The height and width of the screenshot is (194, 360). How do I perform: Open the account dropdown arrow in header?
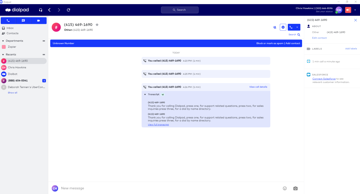point(355,10)
